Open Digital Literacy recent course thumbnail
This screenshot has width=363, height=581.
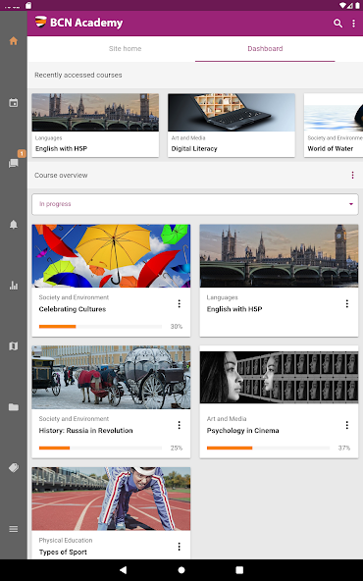[x=232, y=112]
